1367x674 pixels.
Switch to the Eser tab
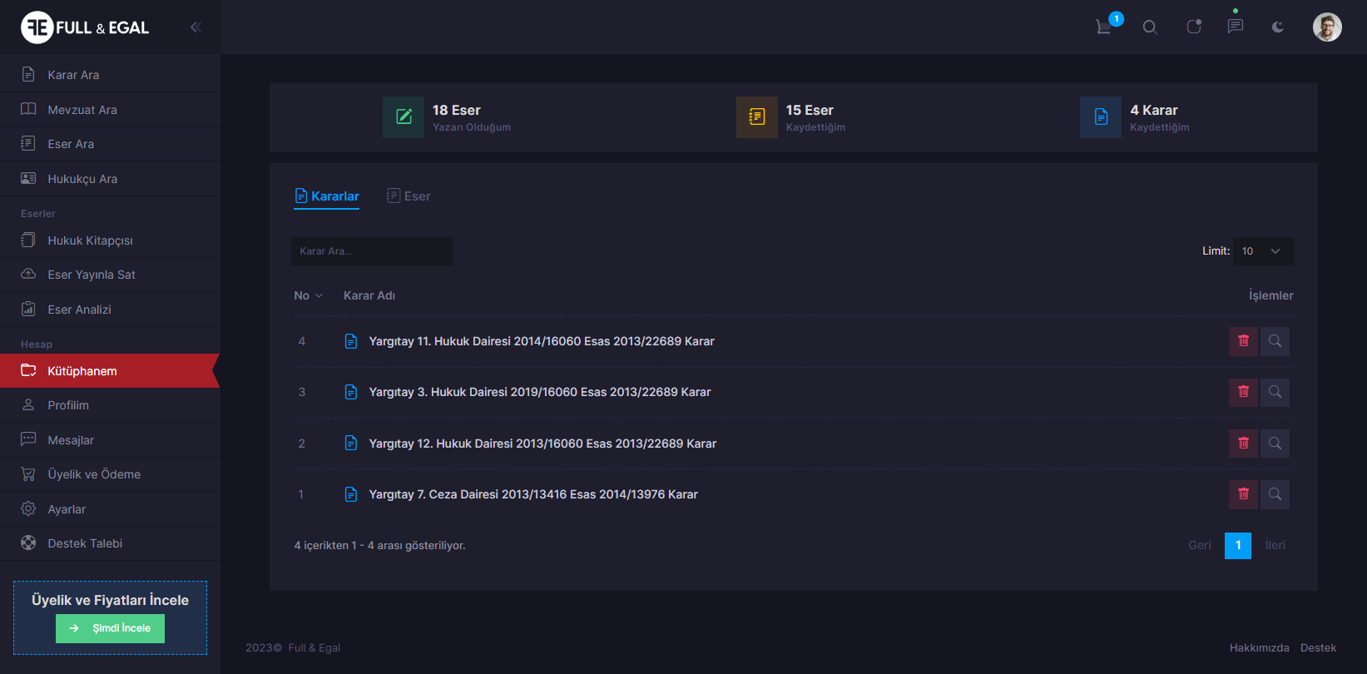409,196
